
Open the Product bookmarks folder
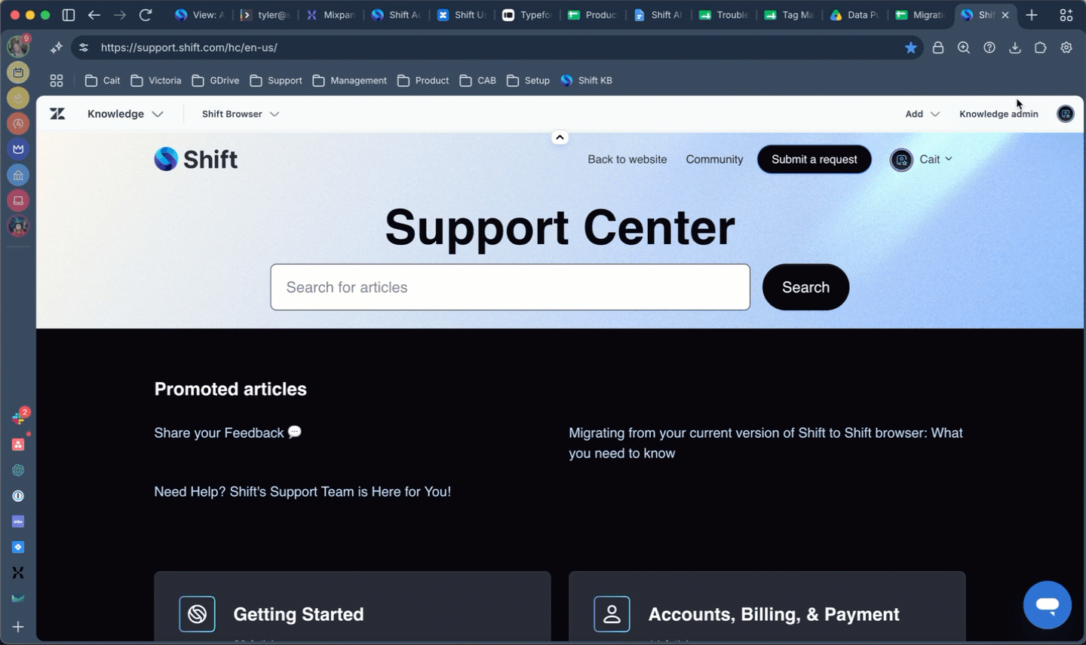[423, 81]
